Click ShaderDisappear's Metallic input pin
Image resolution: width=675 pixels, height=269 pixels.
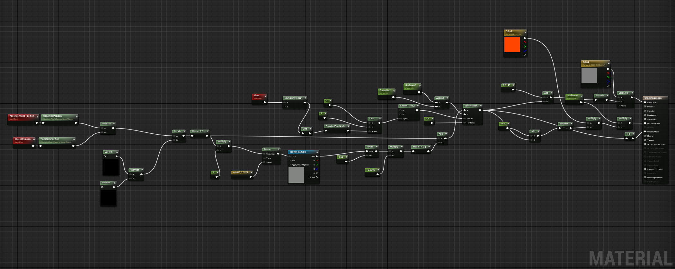point(645,107)
